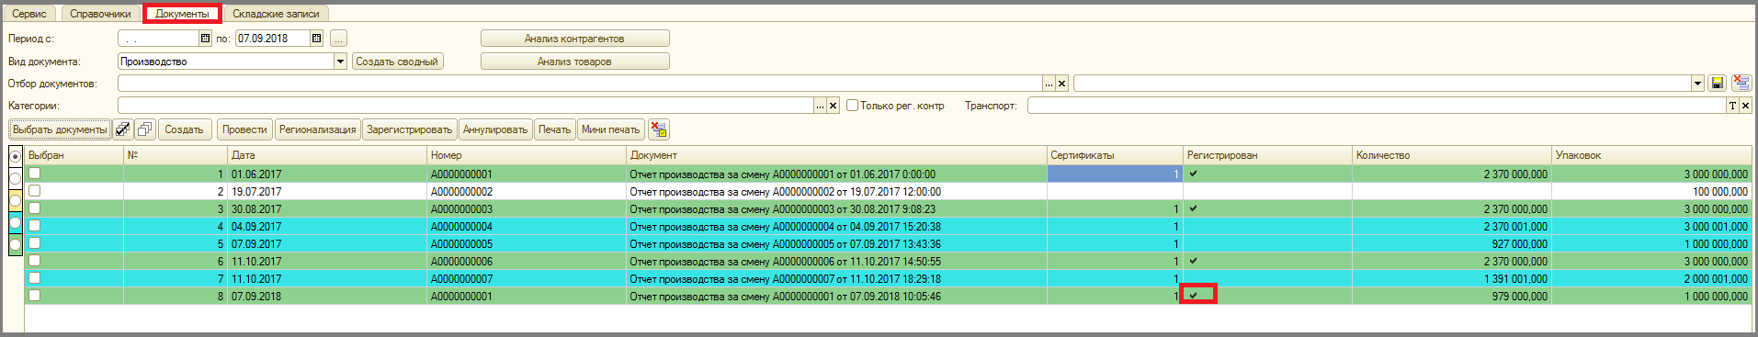
Task: Tick Выбран checkbox for row 1
Action: tap(34, 174)
